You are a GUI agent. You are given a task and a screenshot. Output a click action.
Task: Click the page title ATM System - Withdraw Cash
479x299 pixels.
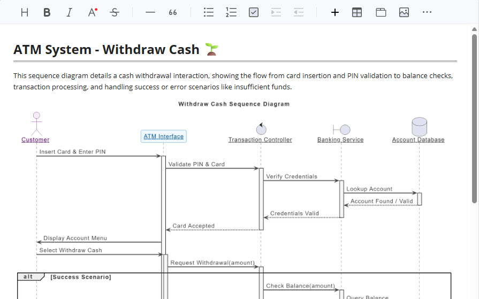pos(107,50)
